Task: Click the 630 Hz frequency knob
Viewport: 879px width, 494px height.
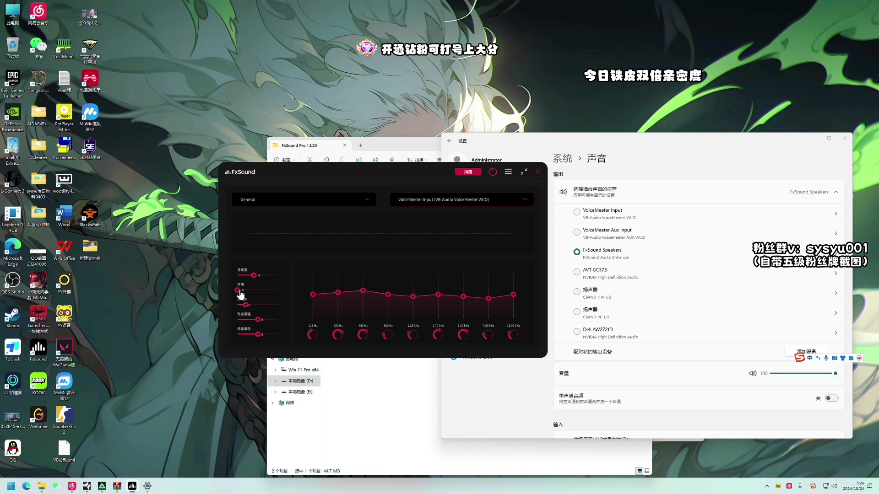Action: tap(388, 335)
